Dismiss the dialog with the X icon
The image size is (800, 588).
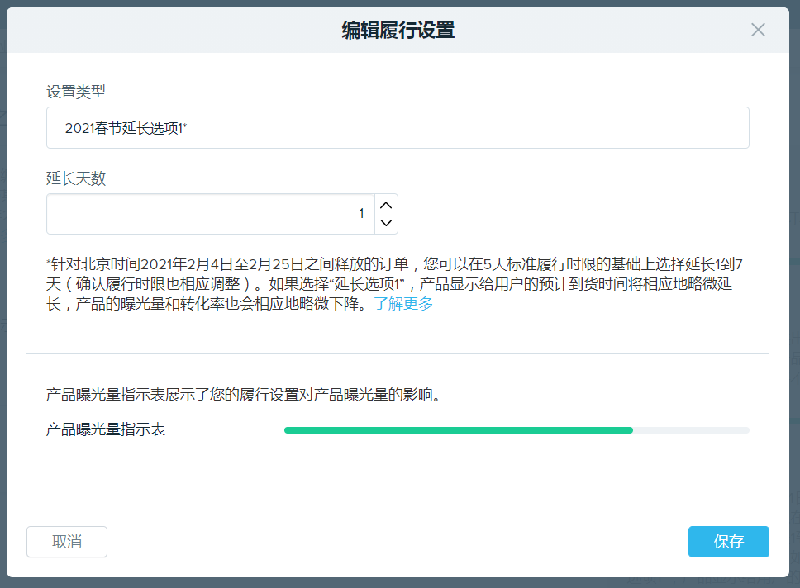point(758,30)
